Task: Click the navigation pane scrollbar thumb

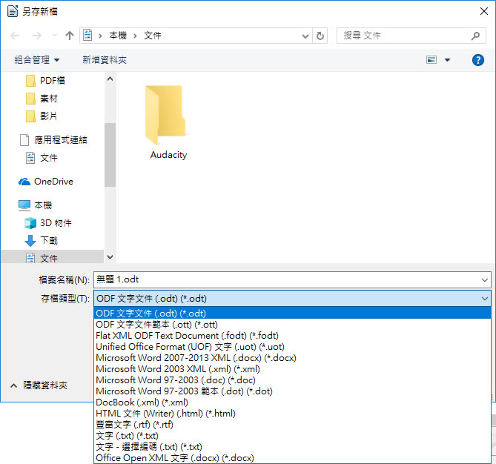Action: 110,155
